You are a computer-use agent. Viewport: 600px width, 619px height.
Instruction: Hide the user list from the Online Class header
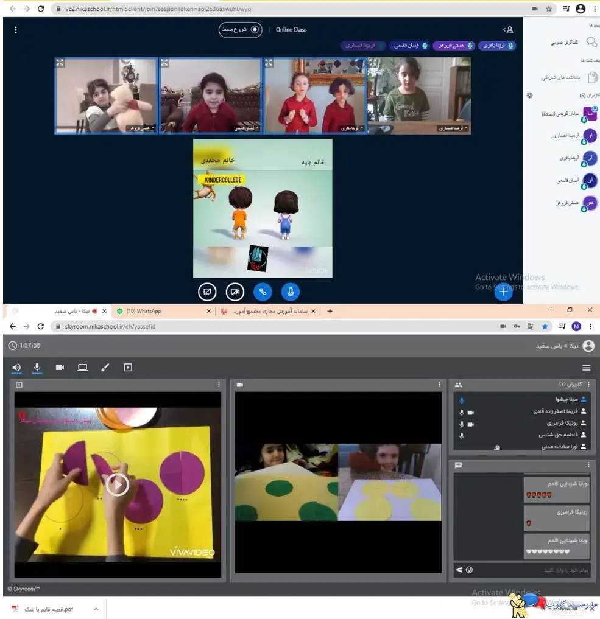(508, 30)
